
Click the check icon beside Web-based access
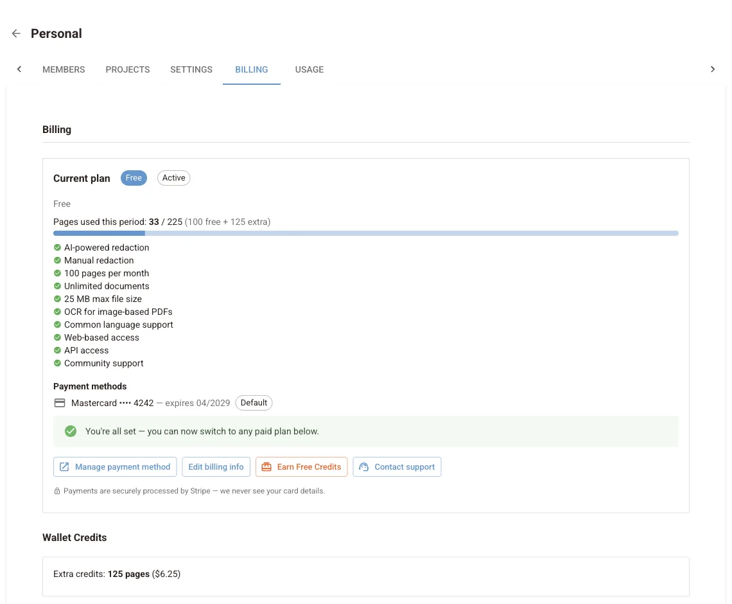point(57,337)
